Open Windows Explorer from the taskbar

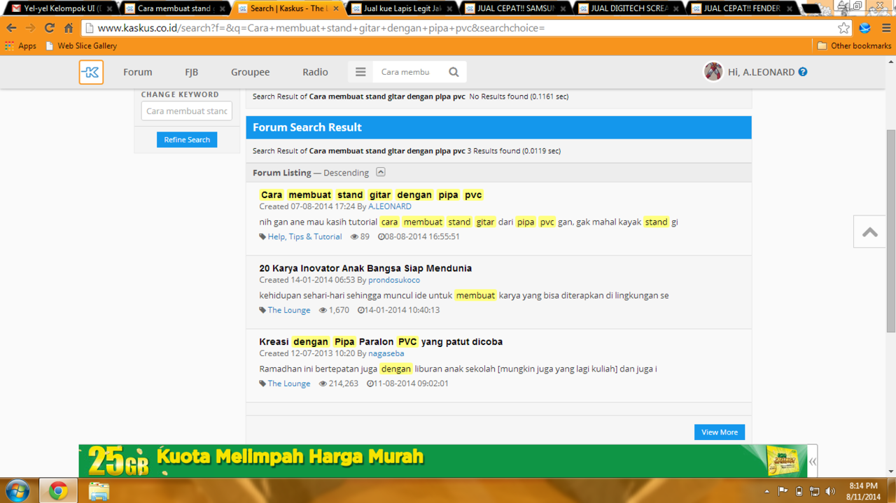99,491
